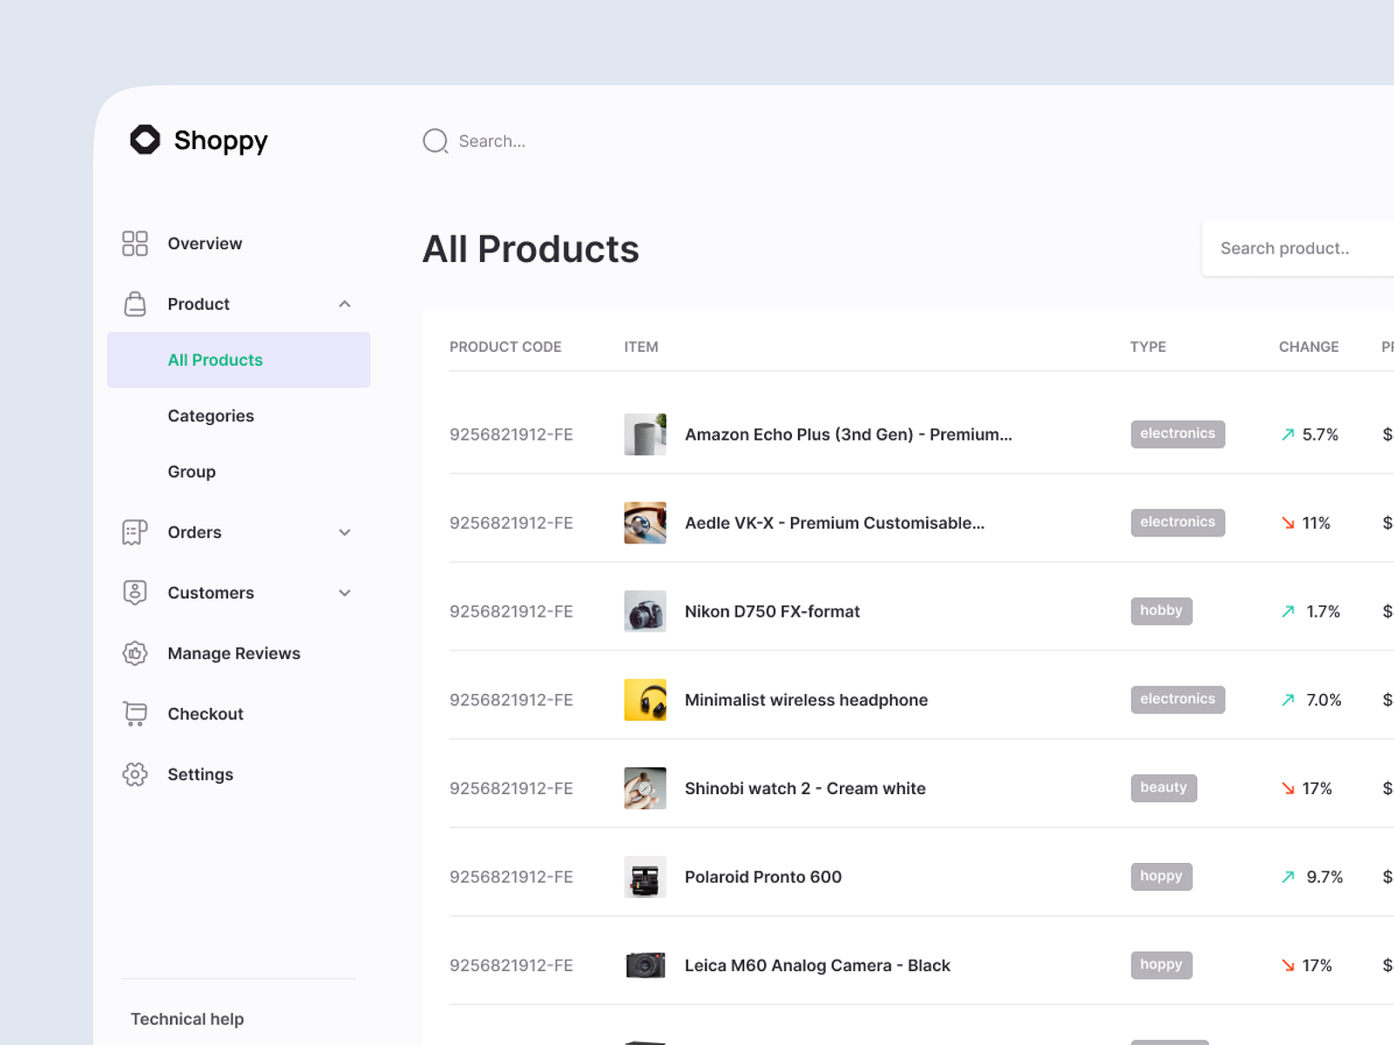1394x1045 pixels.
Task: Open the Categories sidebar item
Action: pyautogui.click(x=211, y=415)
